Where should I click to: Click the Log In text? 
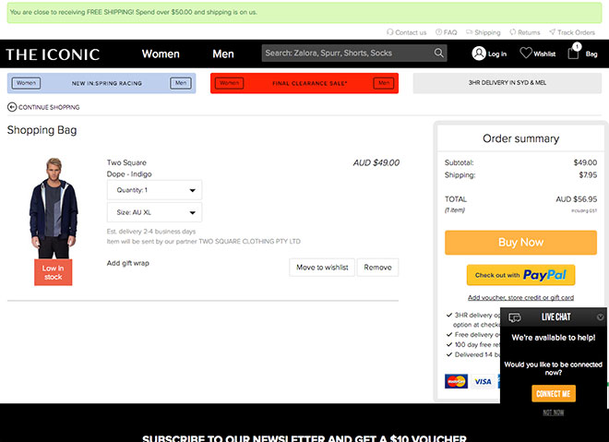click(497, 54)
